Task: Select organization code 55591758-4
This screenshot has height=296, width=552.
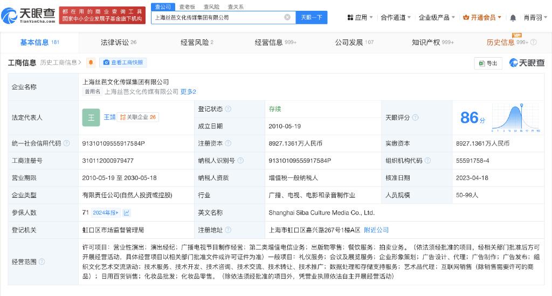Action: coord(472,161)
